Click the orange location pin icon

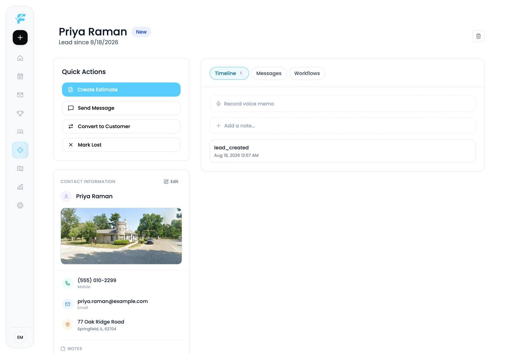[x=68, y=324]
